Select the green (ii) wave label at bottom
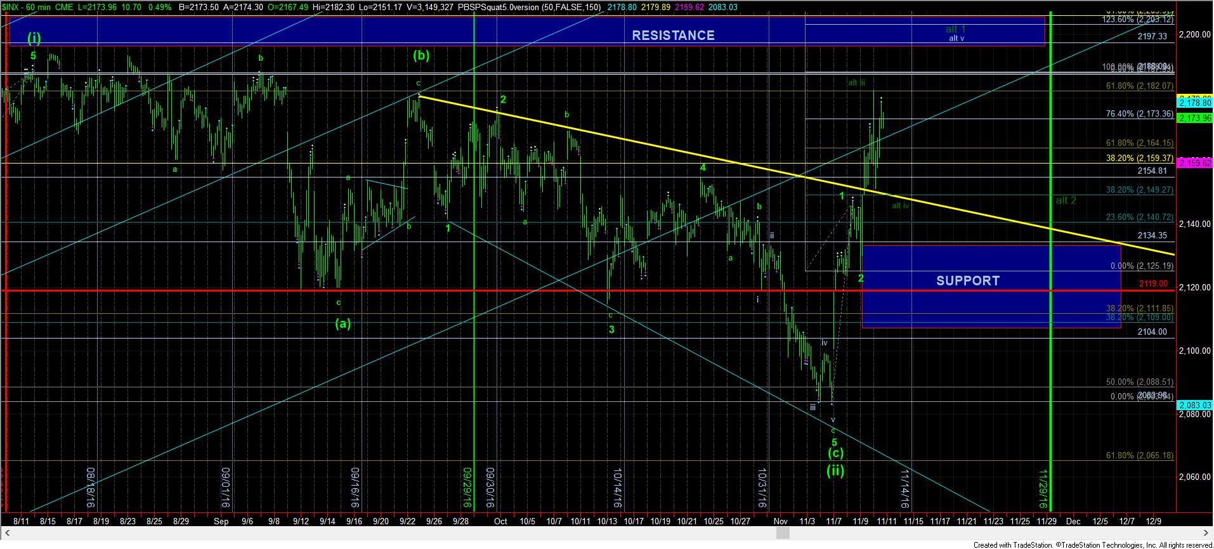 [x=835, y=470]
